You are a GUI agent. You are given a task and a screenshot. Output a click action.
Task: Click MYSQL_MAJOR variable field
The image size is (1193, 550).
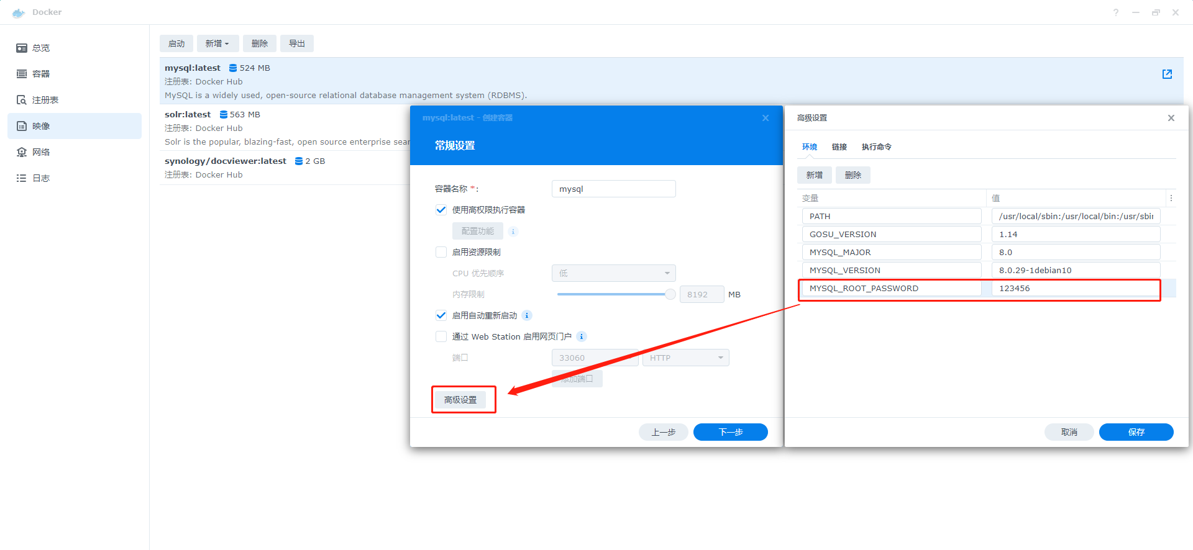pyautogui.click(x=892, y=252)
